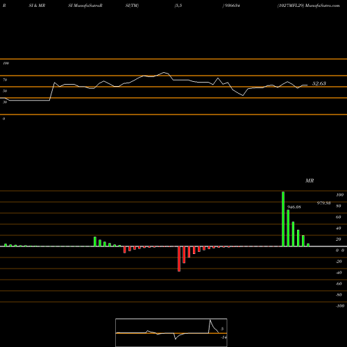Click the -60 label on the MR axis

pos(339,284)
